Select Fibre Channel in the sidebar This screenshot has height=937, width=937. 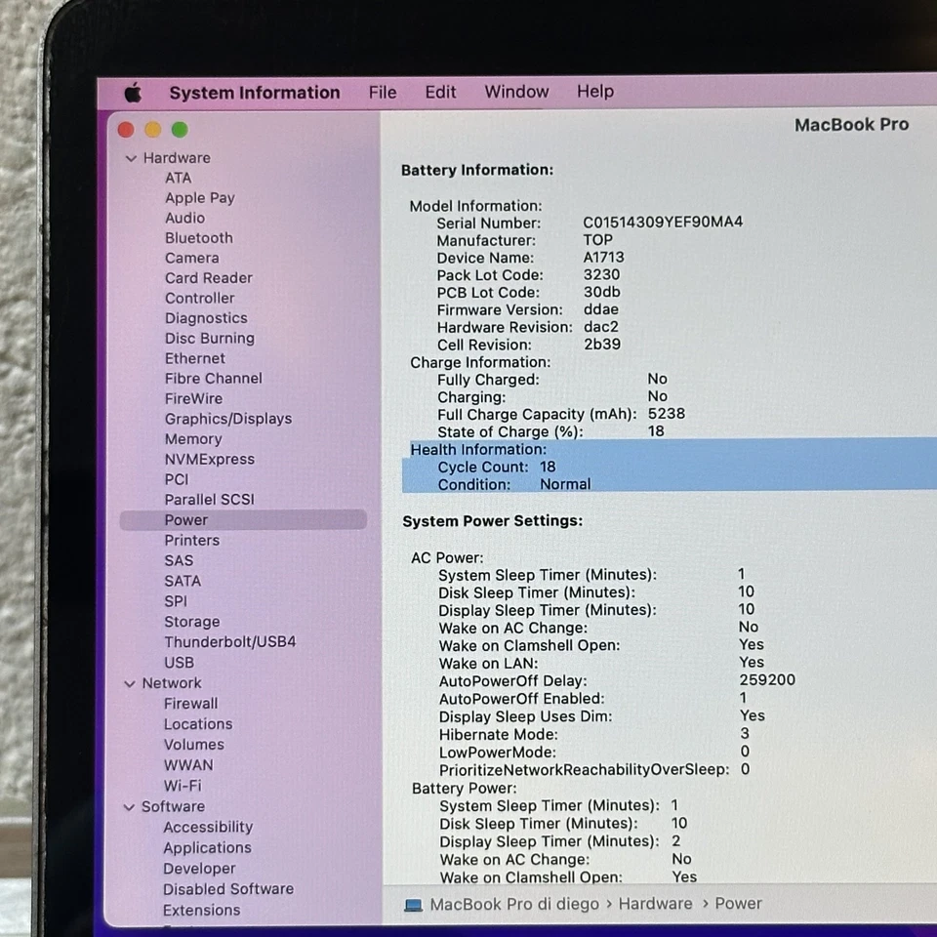(214, 379)
